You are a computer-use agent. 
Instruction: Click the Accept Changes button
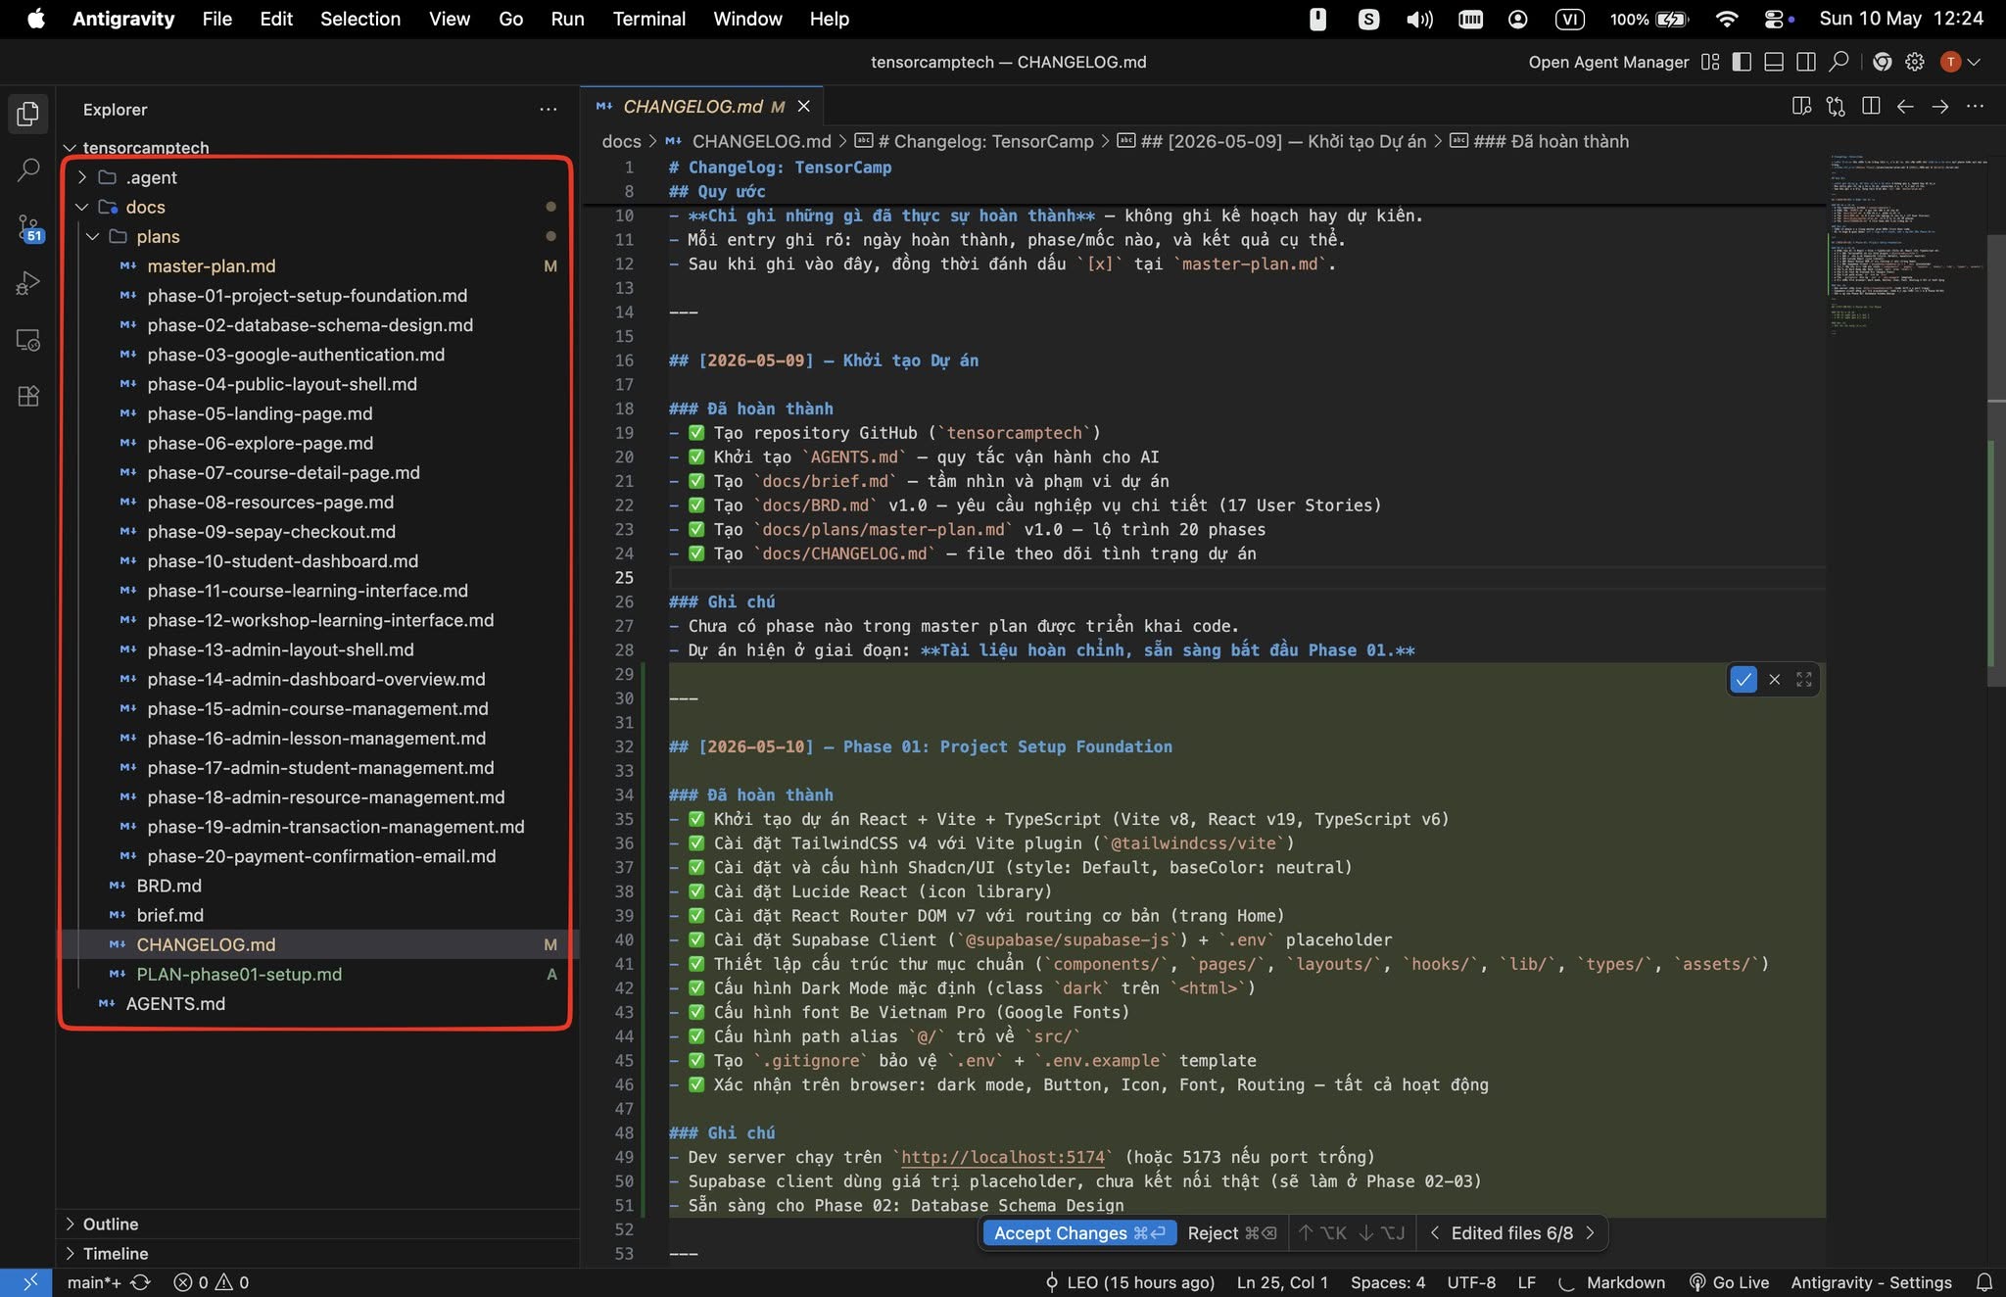click(1079, 1232)
